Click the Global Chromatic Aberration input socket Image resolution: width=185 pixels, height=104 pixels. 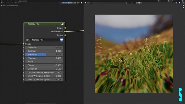(24, 72)
